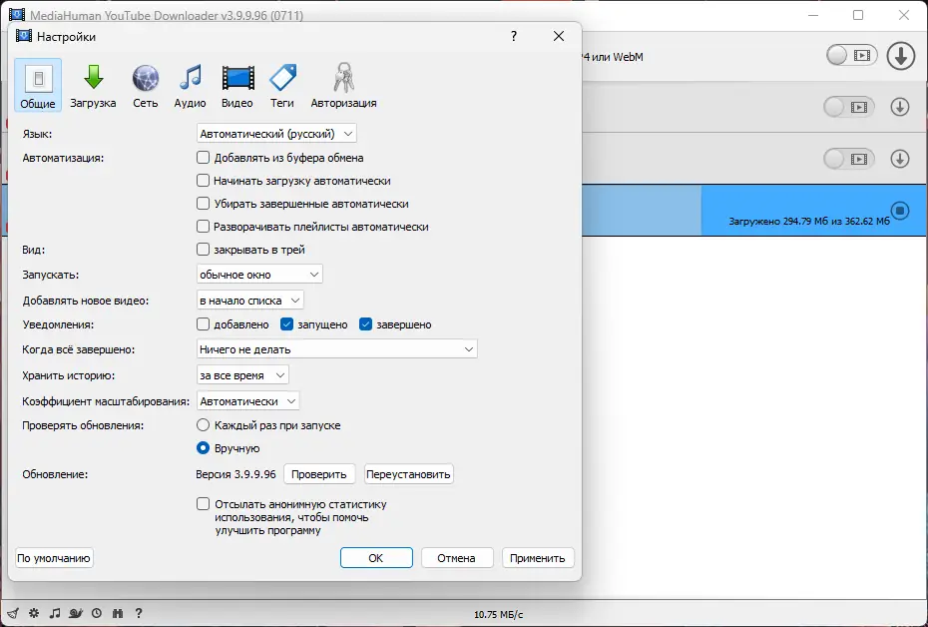The image size is (928, 627).
Task: Expand the в начало списка dropdown
Action: pos(249,301)
